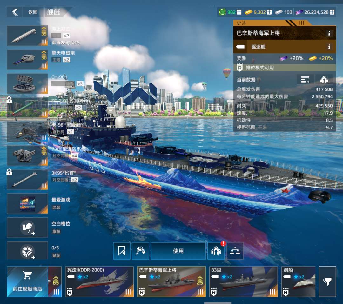Select the 舰艇 tab
Viewport: 343px width, 304px height.
(x=53, y=12)
